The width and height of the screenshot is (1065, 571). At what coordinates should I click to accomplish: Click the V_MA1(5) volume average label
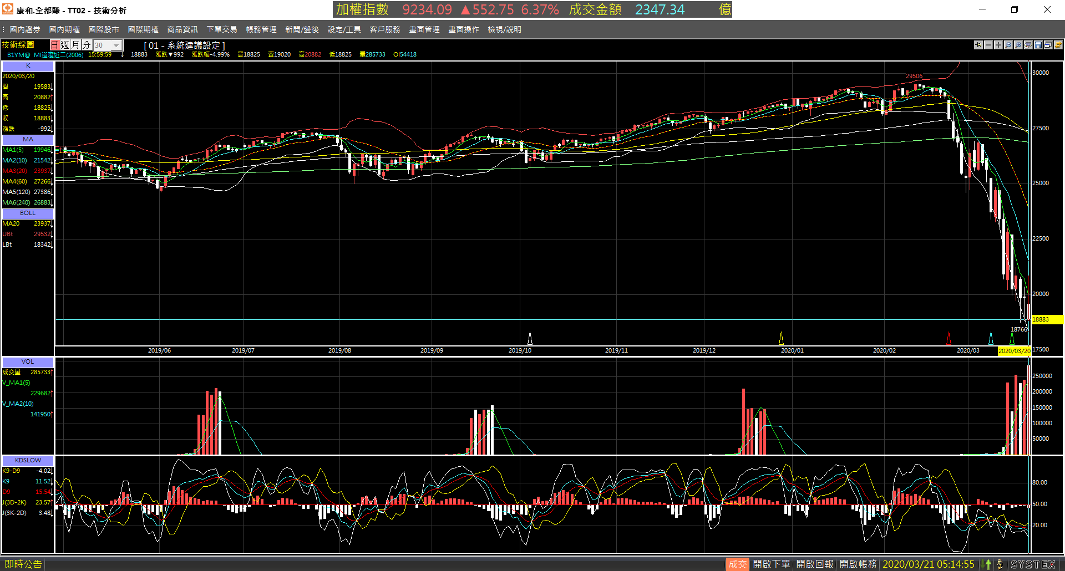click(17, 383)
